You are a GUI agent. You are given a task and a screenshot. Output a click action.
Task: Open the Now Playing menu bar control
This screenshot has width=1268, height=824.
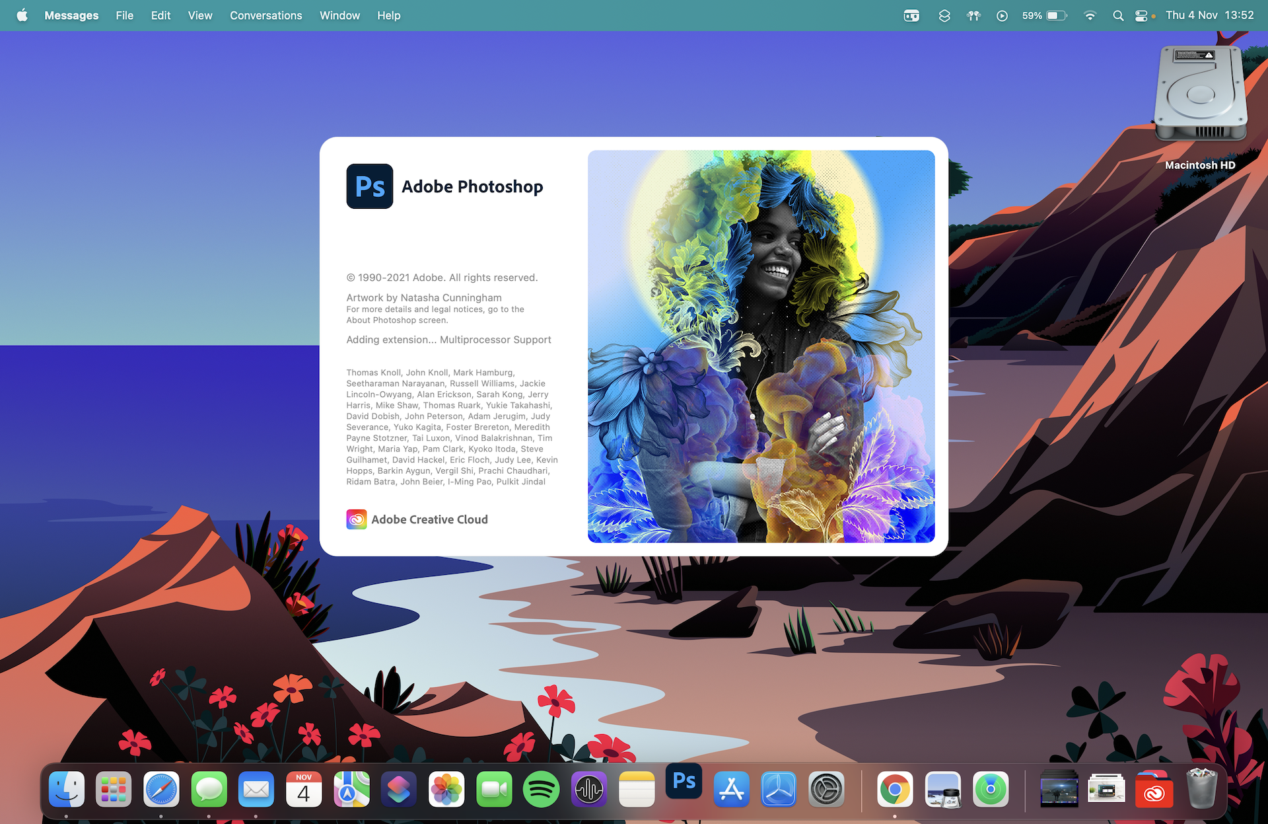pyautogui.click(x=1002, y=15)
